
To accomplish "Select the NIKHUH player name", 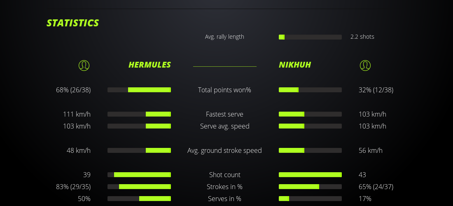I will click(295, 65).
